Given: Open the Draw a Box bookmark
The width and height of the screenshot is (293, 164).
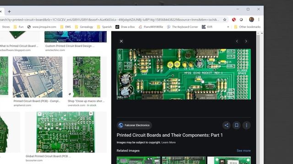Looking at the screenshot, I should (x=125, y=27).
